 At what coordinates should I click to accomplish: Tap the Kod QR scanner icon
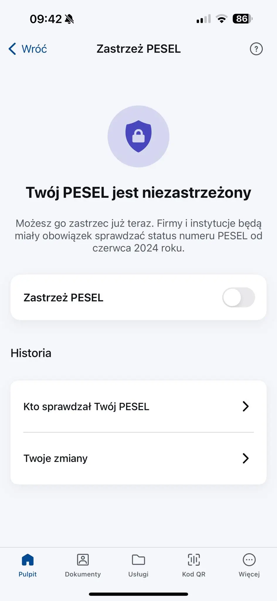tap(194, 560)
